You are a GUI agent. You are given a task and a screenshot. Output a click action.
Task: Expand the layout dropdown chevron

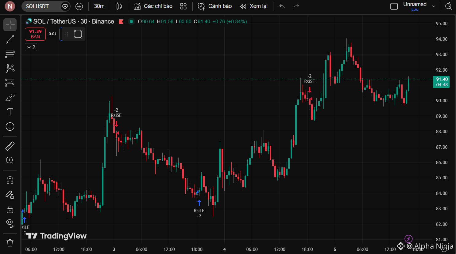pyautogui.click(x=434, y=6)
